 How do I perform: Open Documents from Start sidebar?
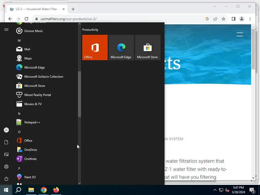6,142
